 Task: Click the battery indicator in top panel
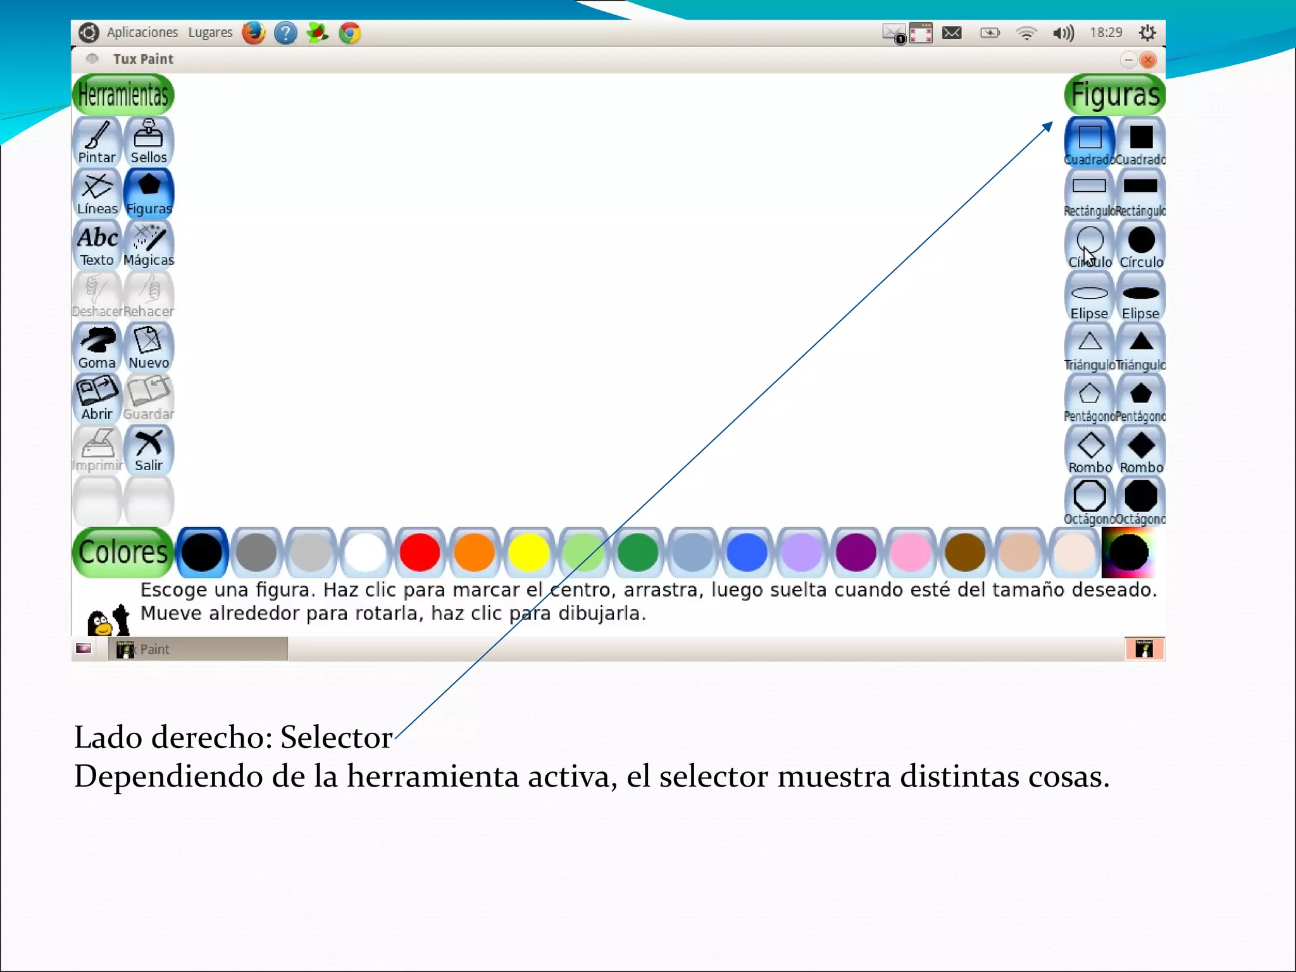click(990, 33)
